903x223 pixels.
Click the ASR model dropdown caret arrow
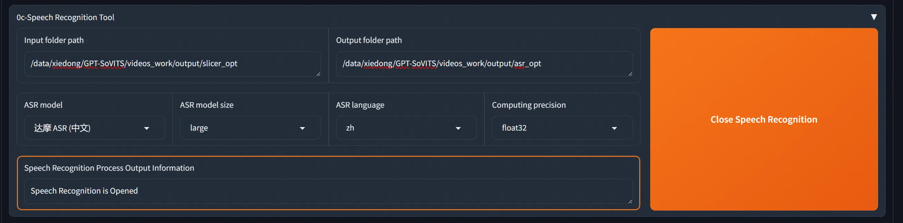[146, 128]
